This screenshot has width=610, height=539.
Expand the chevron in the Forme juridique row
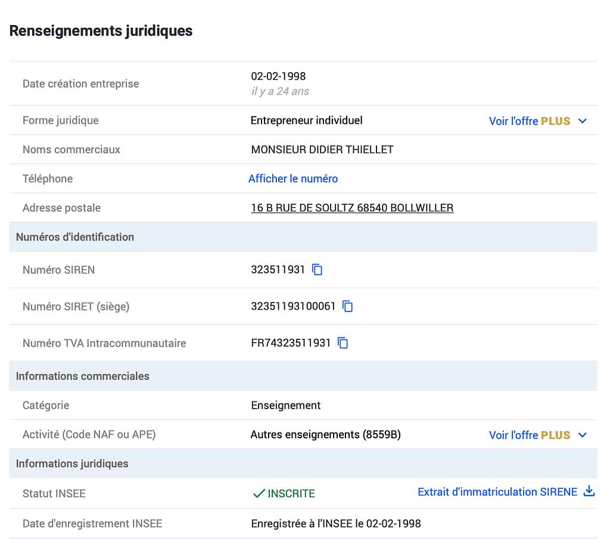(x=583, y=121)
